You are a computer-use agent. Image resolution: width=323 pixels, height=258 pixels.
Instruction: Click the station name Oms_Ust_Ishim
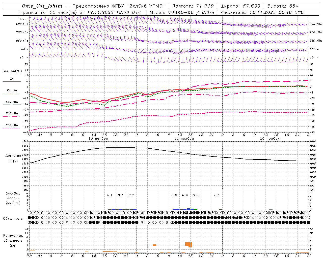pos(42,6)
